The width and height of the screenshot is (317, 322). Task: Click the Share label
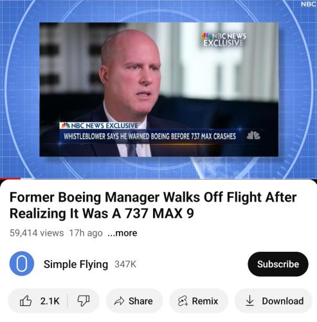[x=141, y=301]
